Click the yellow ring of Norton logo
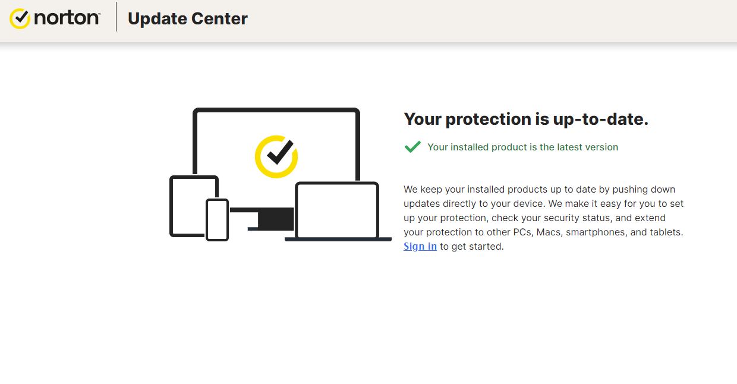The image size is (737, 384). click(x=20, y=19)
